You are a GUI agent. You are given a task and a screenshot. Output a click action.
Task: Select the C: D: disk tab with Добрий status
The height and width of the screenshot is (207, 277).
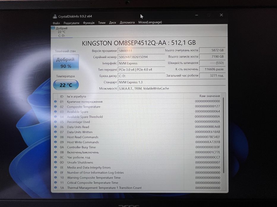[x=62, y=32]
